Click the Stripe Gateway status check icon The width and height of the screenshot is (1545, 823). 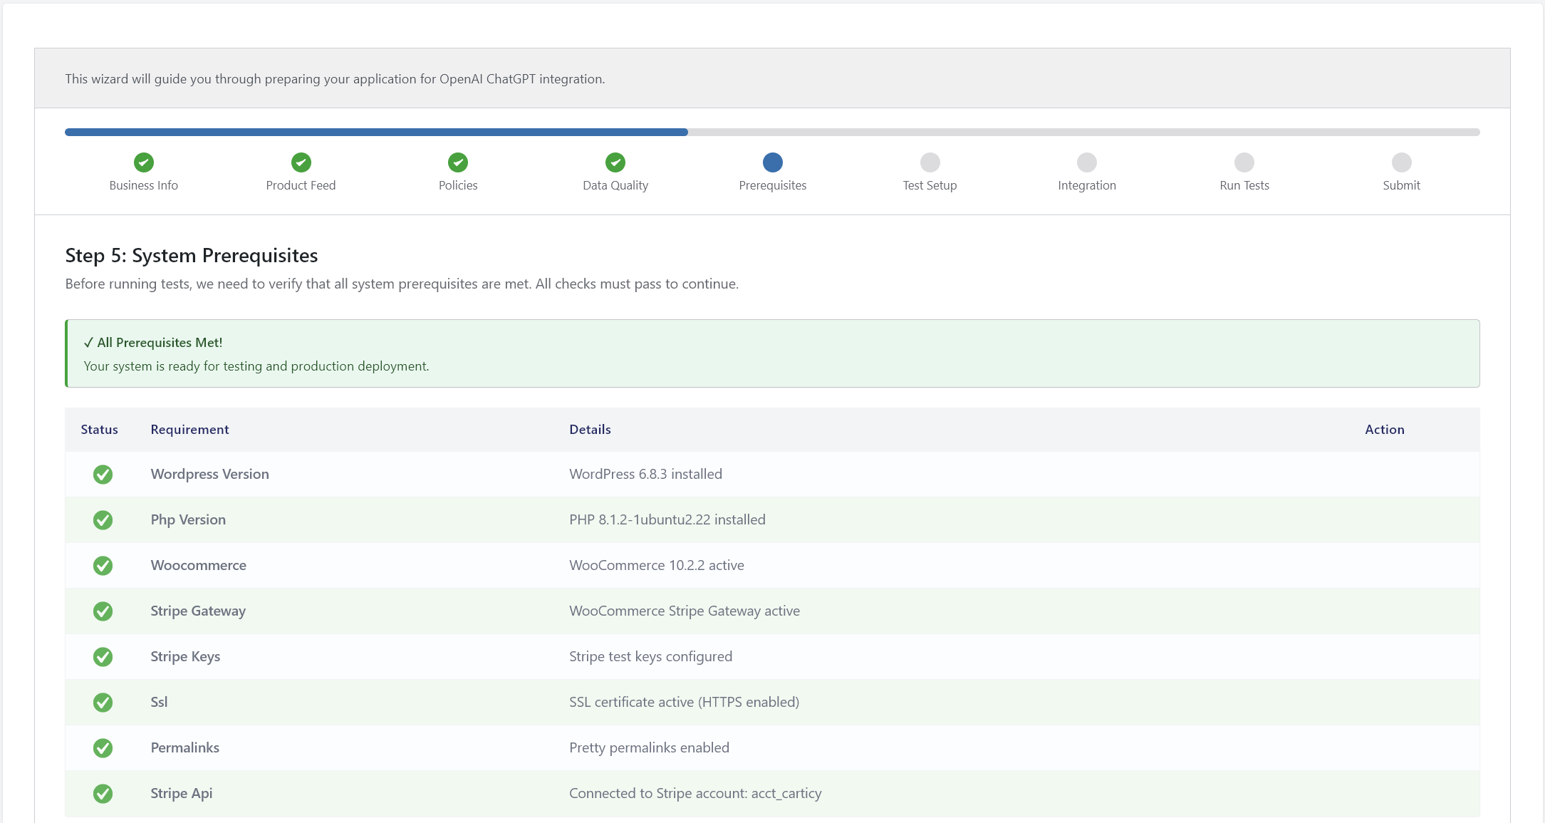pyautogui.click(x=103, y=611)
